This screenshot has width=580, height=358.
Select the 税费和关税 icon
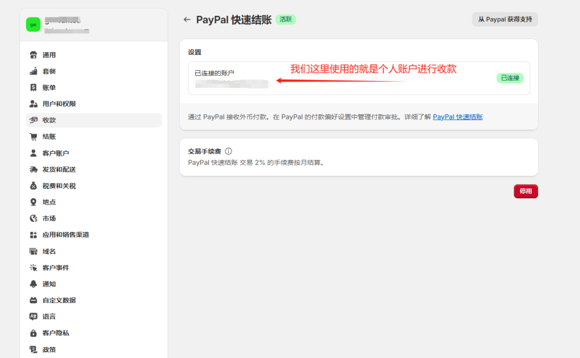(34, 185)
